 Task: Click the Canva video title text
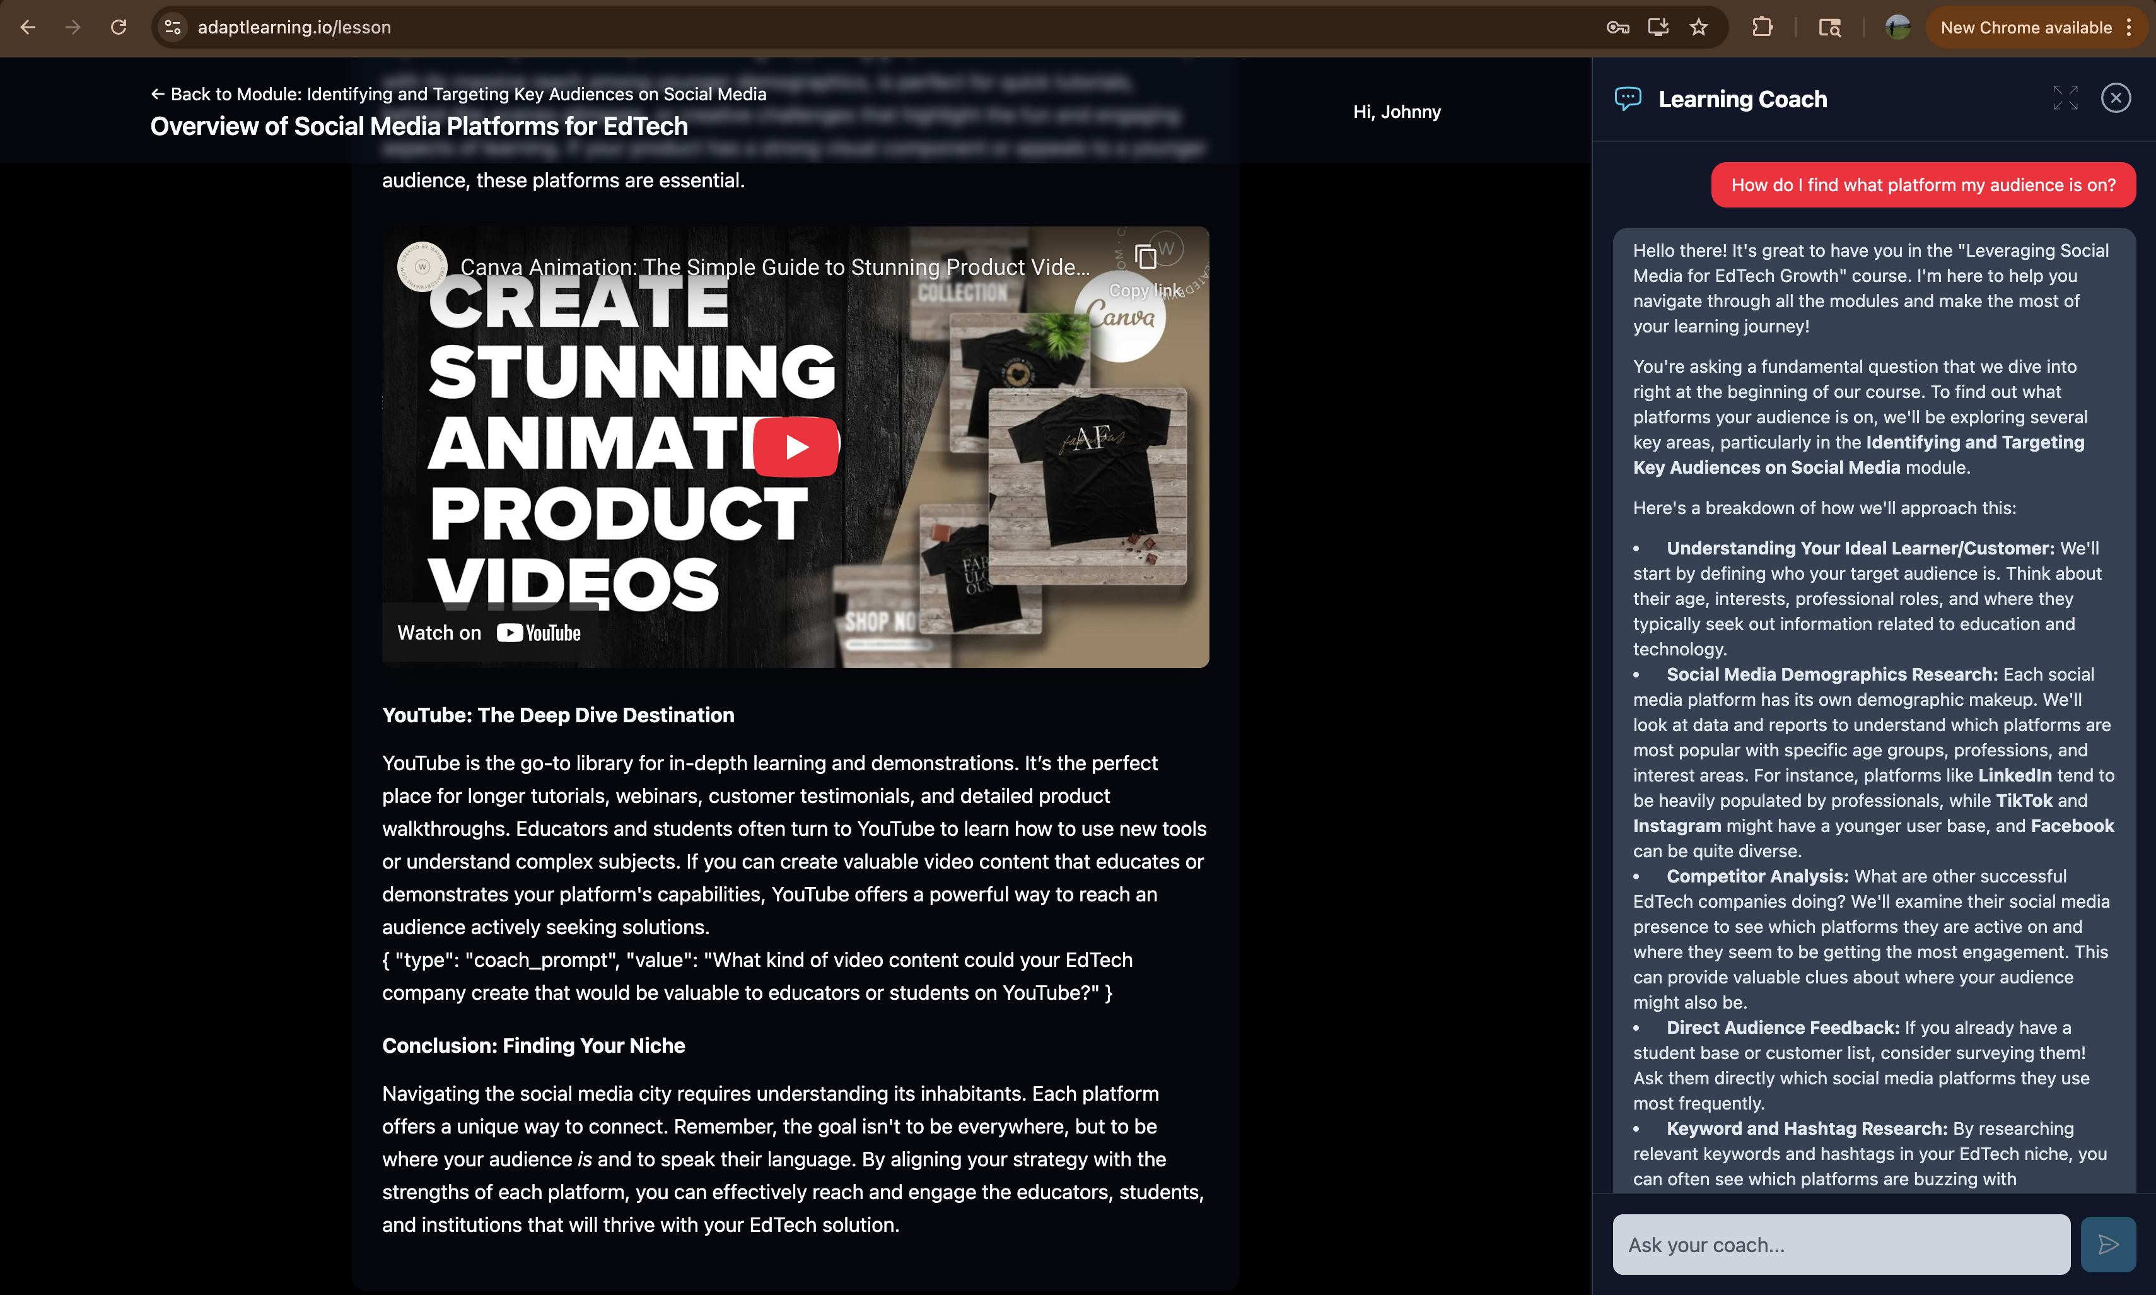point(774,267)
